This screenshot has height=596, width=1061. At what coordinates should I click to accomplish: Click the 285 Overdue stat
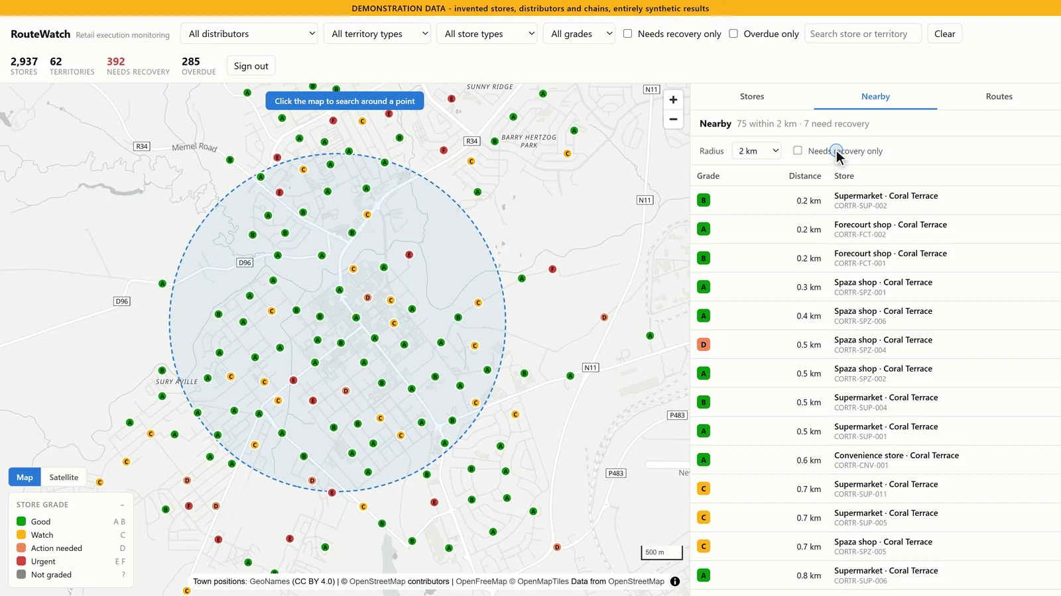(199, 66)
